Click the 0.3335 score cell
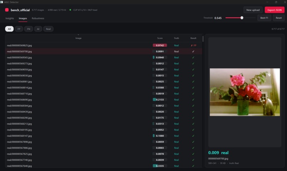287x171 pixels. point(160,166)
